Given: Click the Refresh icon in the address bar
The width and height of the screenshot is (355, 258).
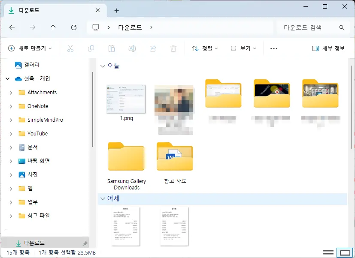Looking at the screenshot, I should click(73, 27).
